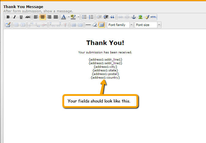Insert a horizontal rule line
This screenshot has height=143, width=206.
(88, 25)
